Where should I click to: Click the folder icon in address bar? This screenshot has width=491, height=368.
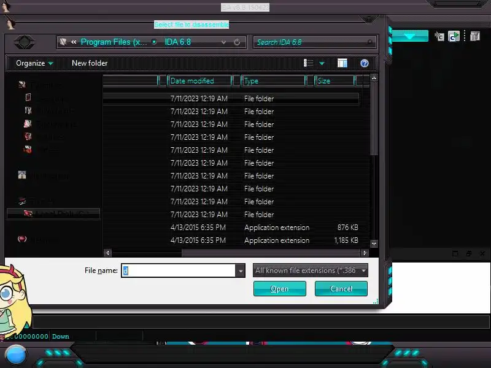tap(63, 42)
